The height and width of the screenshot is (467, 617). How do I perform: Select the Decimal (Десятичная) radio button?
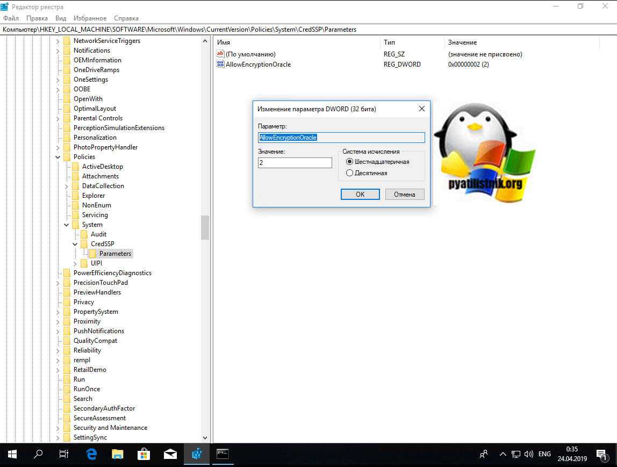point(350,173)
